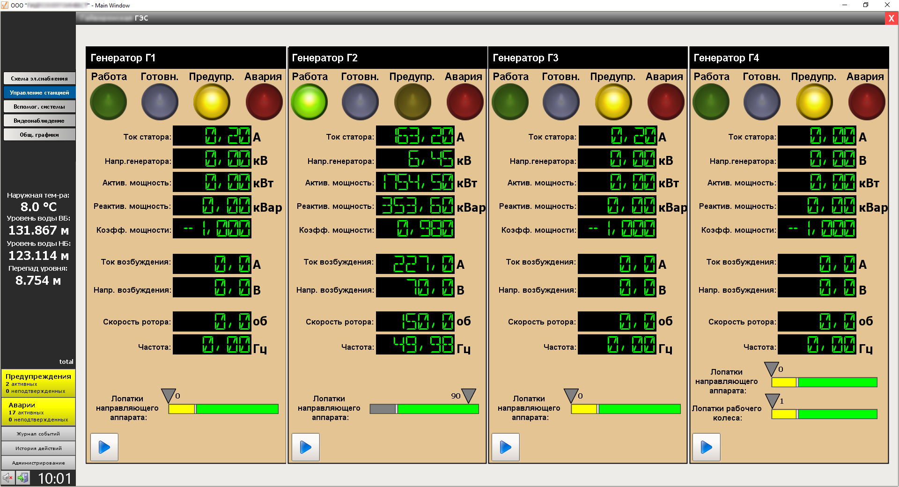Close the ГЭС panel with red X
Screen dimensions: 899x487
coord(891,18)
